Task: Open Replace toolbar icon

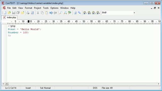Action: click(70, 13)
